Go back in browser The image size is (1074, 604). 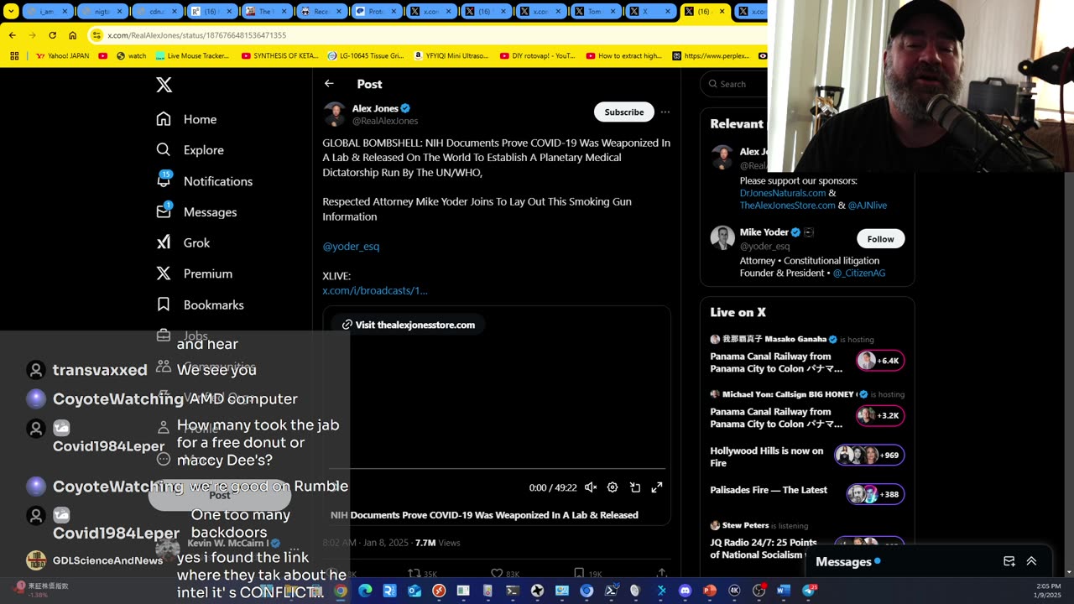coord(13,35)
